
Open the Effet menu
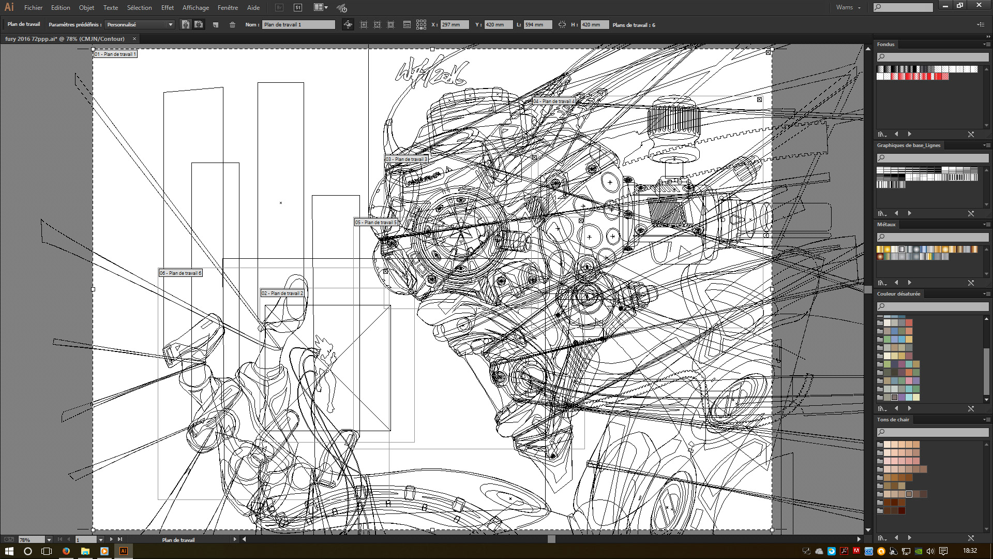pos(167,8)
